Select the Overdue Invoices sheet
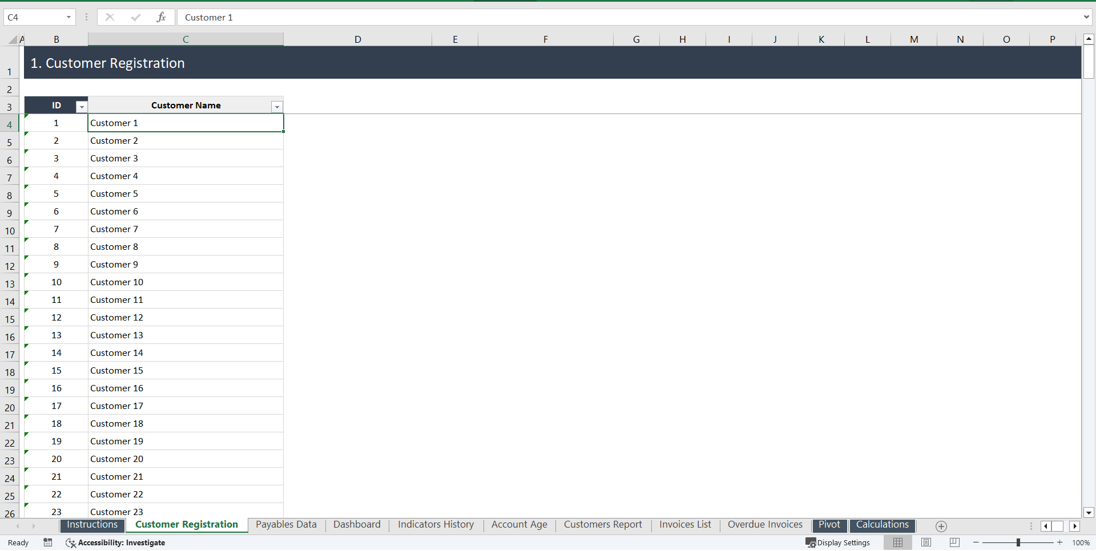 tap(764, 525)
